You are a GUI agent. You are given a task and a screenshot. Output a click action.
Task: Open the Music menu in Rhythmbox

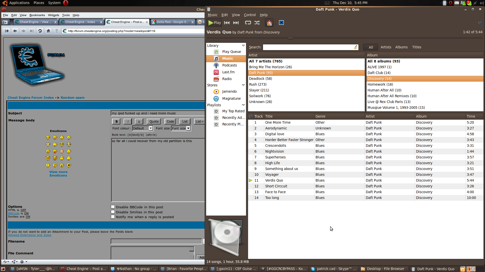tap(212, 15)
